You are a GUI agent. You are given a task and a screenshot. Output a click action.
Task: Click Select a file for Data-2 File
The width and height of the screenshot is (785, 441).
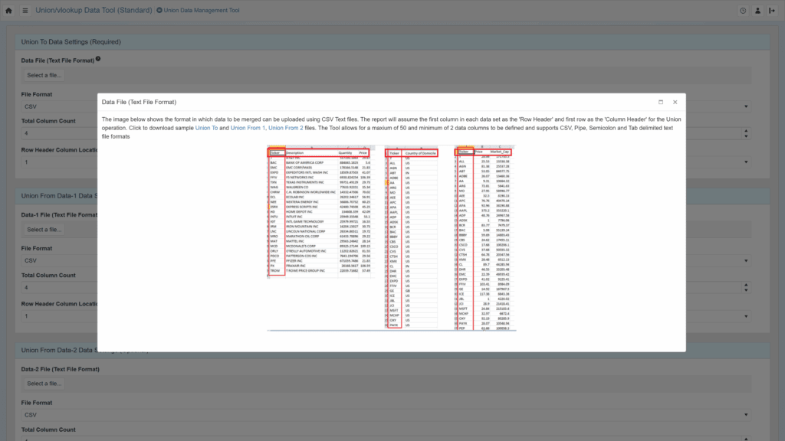(x=44, y=384)
